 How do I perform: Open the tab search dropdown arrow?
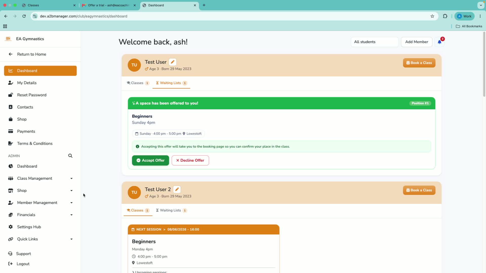[481, 5]
